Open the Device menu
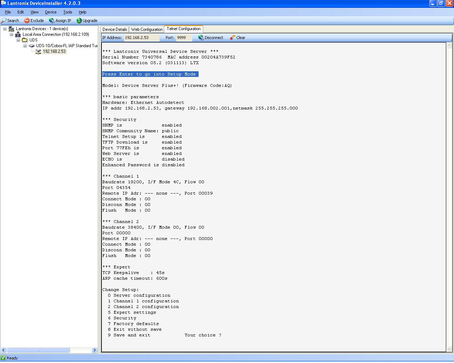 51,12
